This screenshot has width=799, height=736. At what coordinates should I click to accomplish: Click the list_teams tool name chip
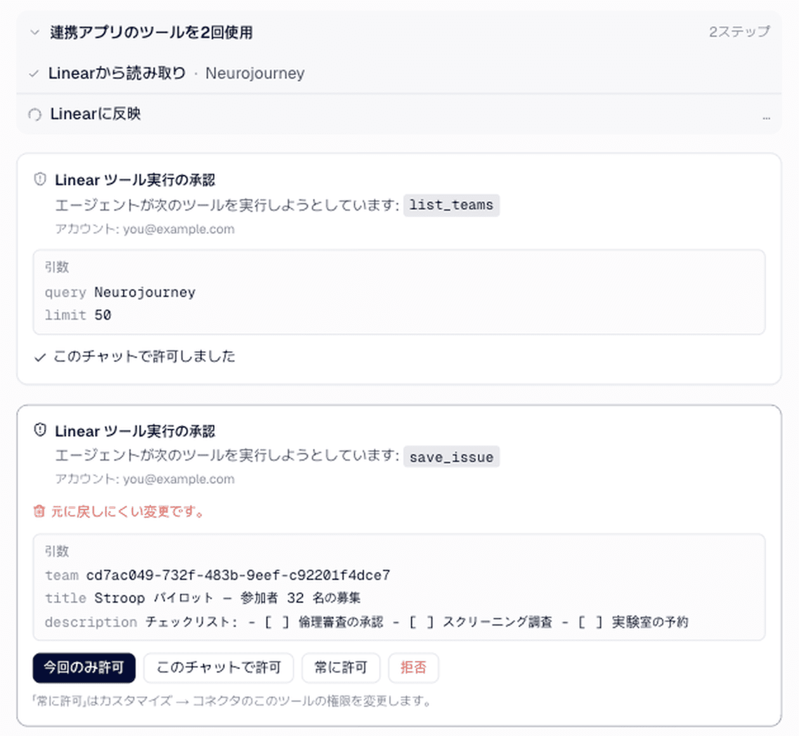click(451, 205)
